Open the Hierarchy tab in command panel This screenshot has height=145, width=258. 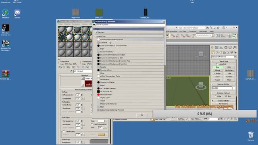221,48
